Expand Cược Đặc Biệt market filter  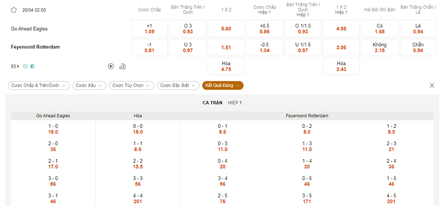(178, 85)
